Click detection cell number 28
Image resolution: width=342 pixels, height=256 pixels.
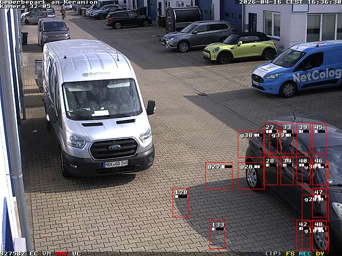click(270, 172)
